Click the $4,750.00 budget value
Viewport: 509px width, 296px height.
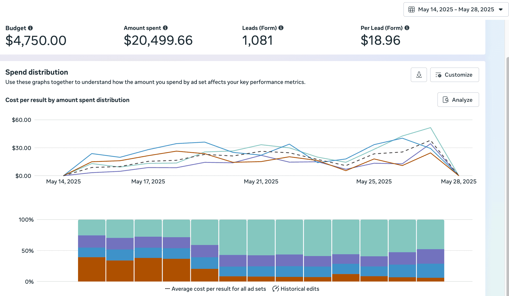(x=36, y=40)
